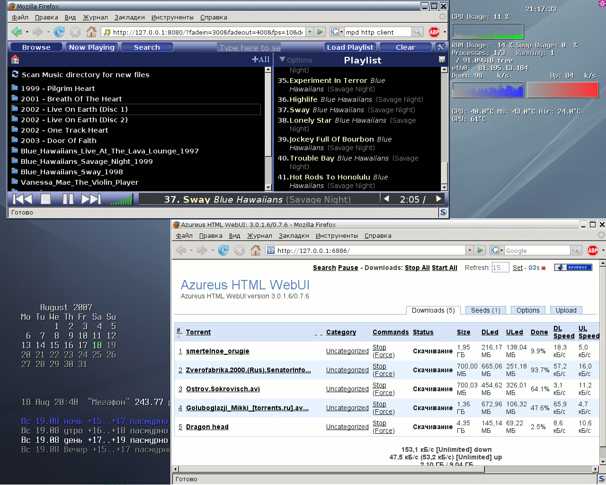Click Stop icon in top Firefox toolbar

[x=75, y=32]
